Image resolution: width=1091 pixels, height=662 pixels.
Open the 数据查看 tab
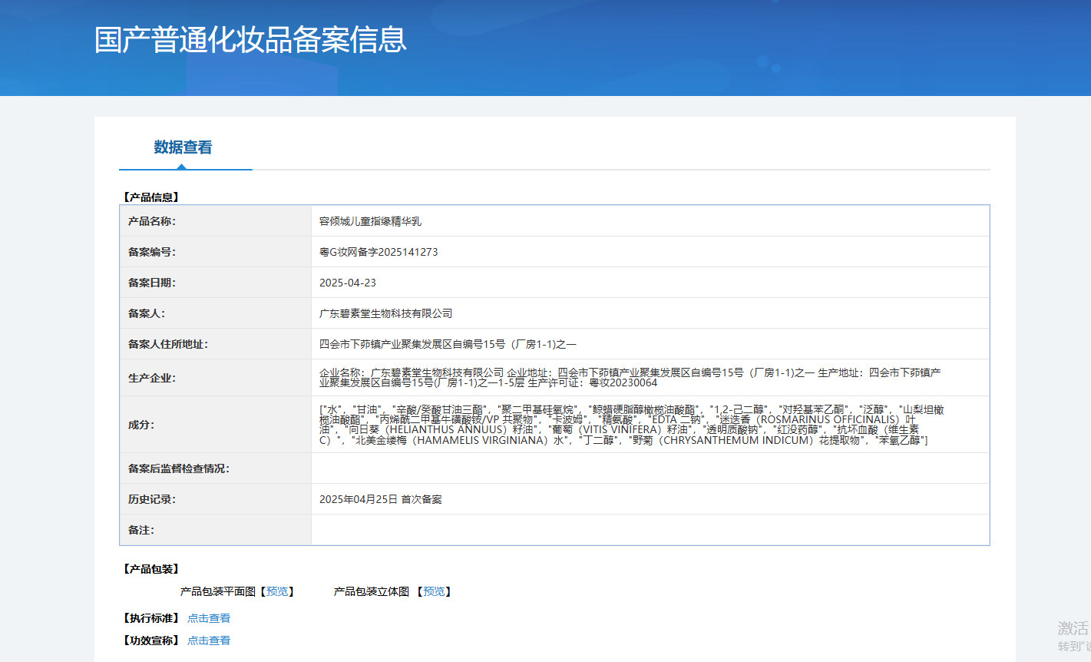183,147
